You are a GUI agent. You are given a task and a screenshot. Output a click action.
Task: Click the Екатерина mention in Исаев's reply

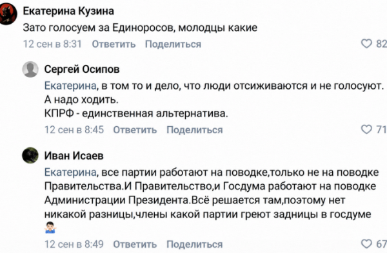70,172
